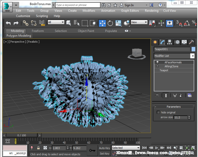
Task: Enable the hide original checkbox
Action: coord(158,112)
